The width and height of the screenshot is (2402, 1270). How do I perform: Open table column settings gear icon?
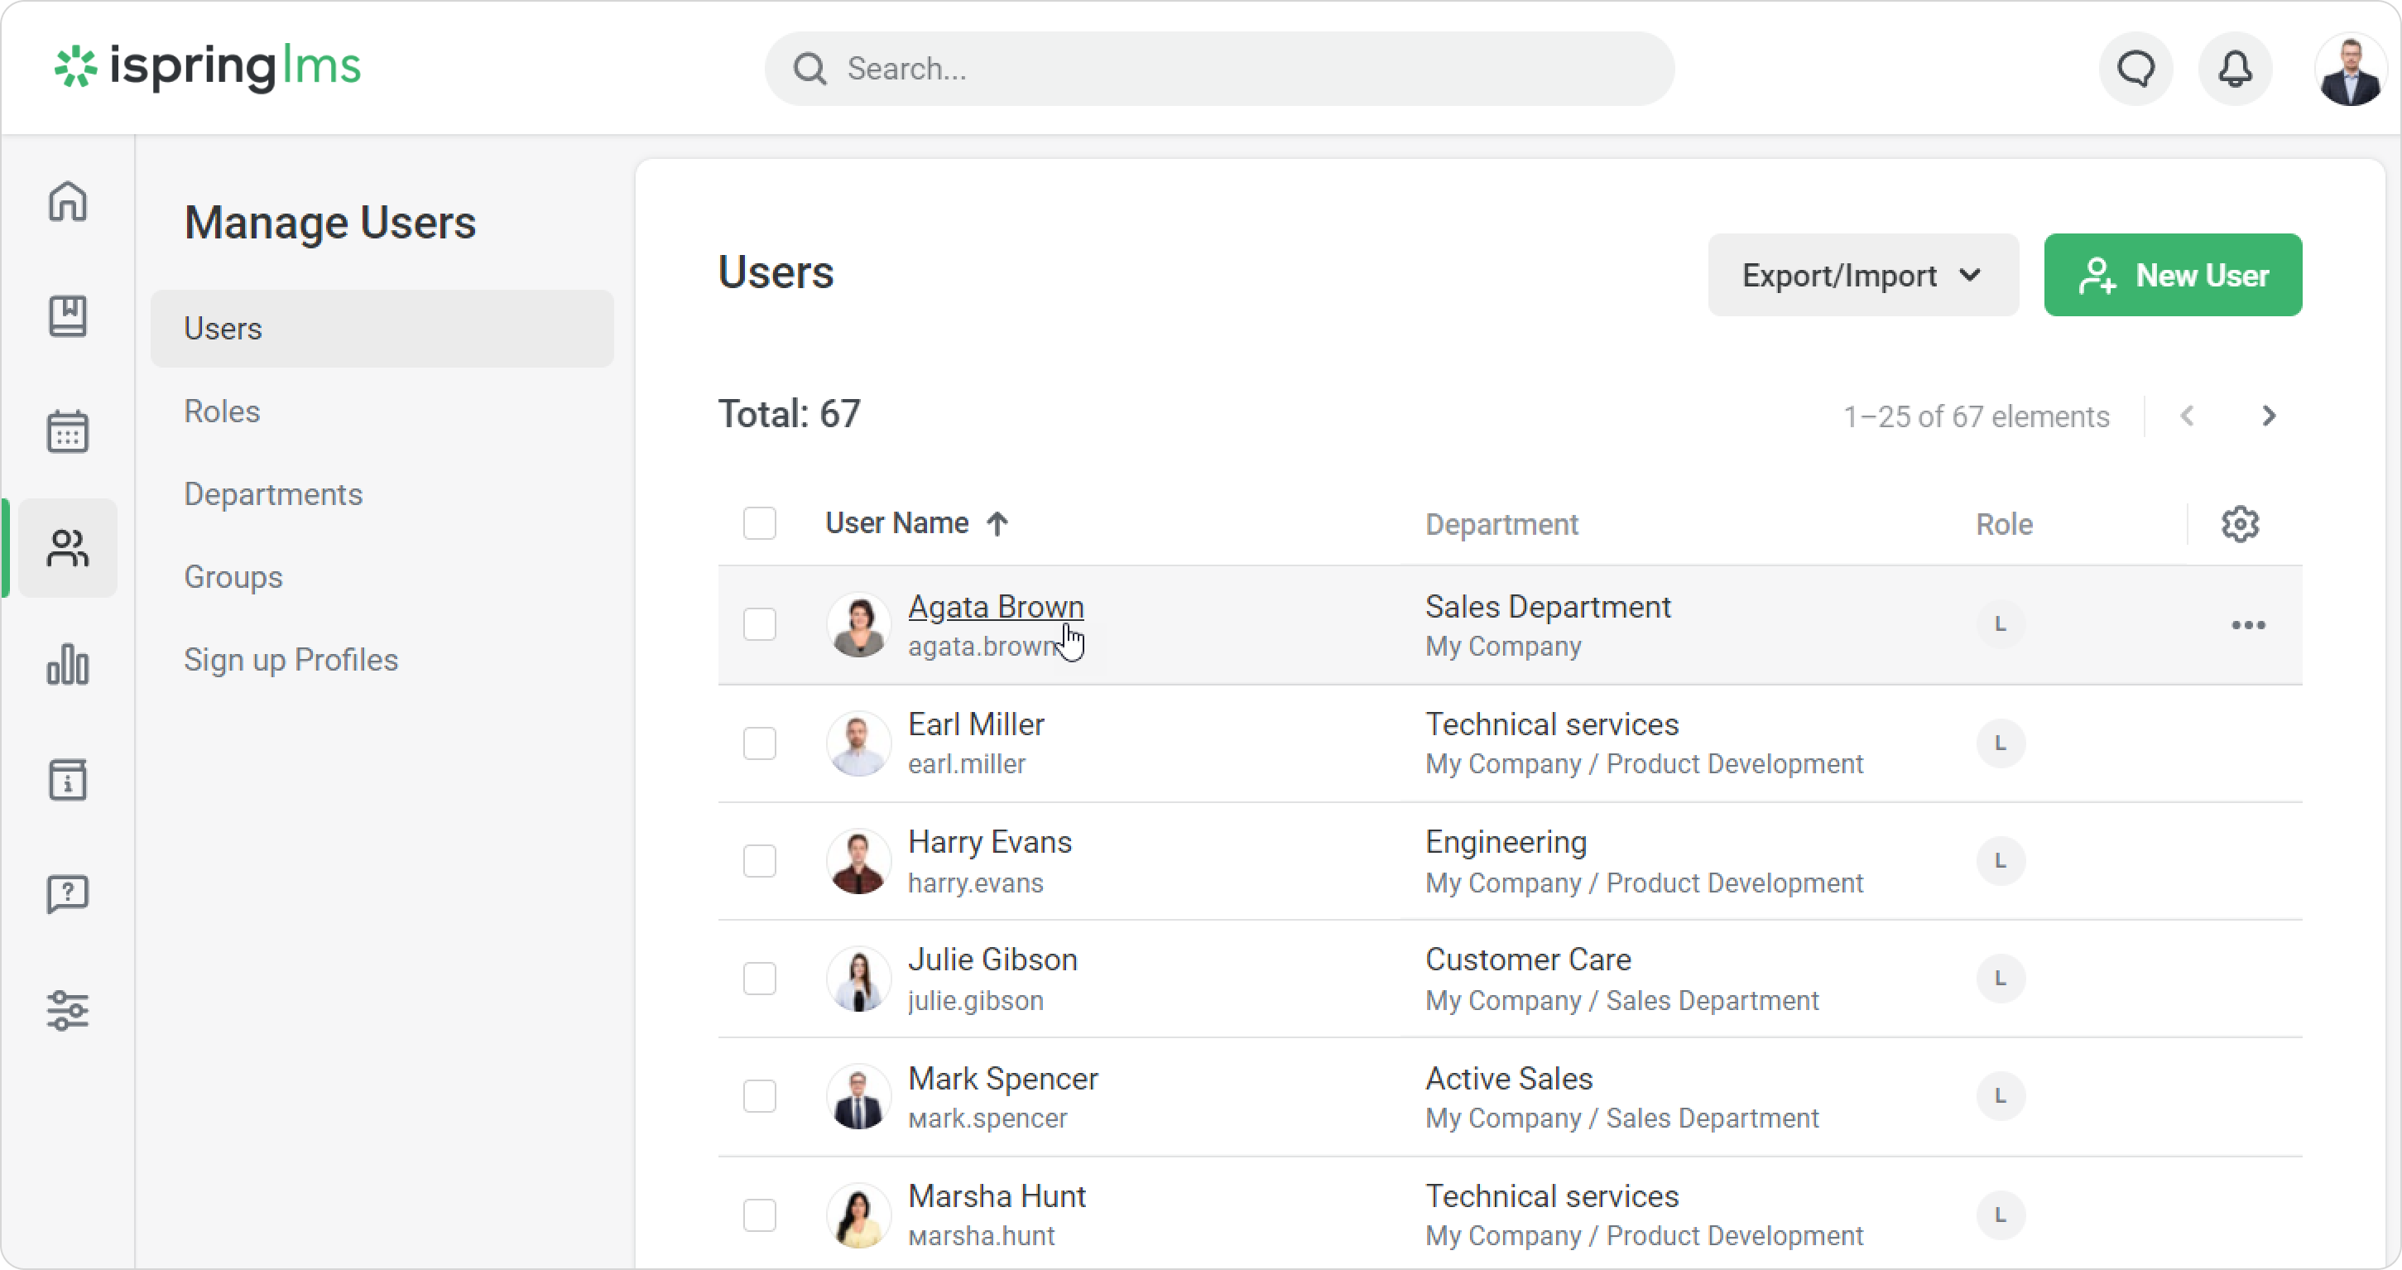coord(2240,524)
